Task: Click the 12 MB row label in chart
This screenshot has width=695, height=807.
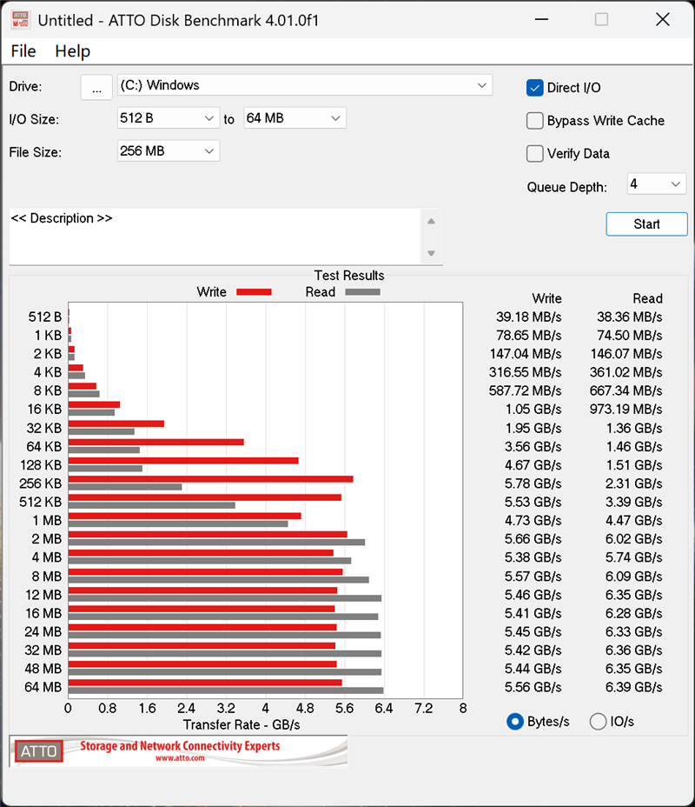Action: click(x=43, y=595)
